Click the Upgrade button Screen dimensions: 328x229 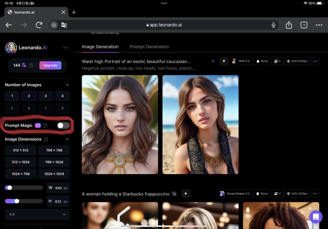click(50, 65)
